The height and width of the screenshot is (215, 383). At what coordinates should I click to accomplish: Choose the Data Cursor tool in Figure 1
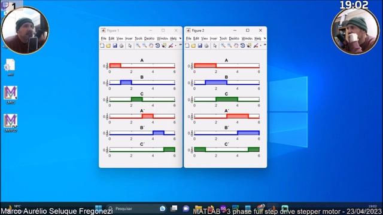pyautogui.click(x=164, y=45)
